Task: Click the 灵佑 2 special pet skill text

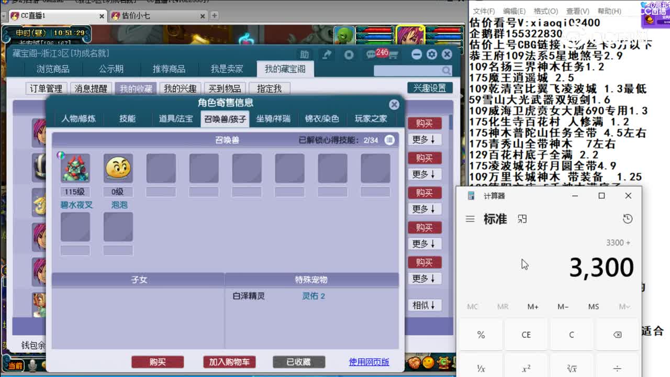Action: (314, 296)
